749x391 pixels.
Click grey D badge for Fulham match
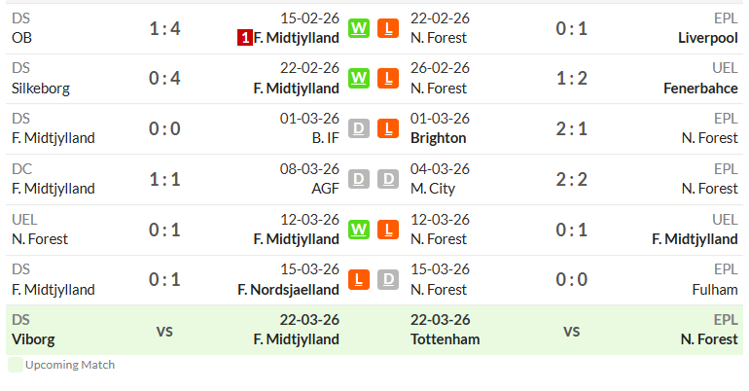click(388, 280)
